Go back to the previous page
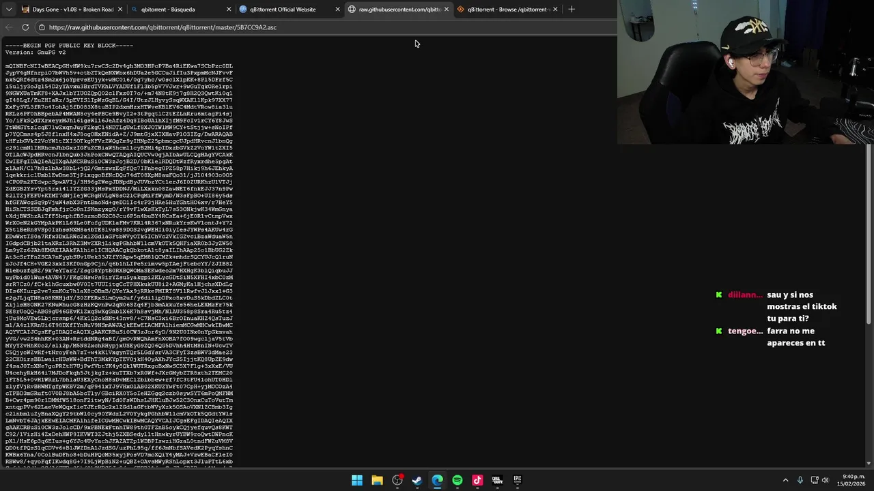This screenshot has height=491, width=874. point(9,27)
